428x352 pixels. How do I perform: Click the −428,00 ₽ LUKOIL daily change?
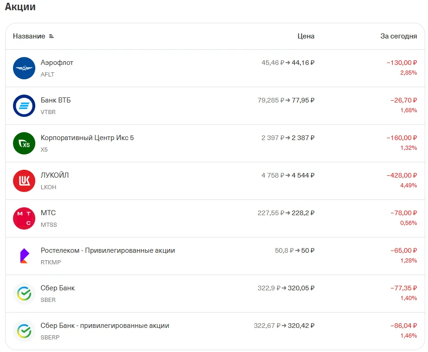[402, 175]
